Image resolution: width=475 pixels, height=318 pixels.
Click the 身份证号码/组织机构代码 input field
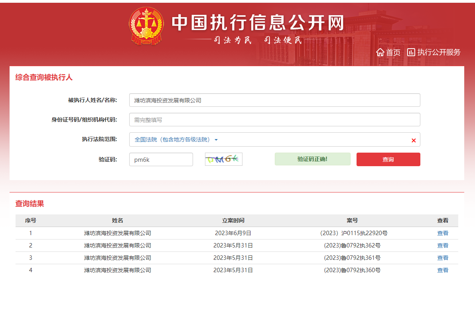point(274,120)
